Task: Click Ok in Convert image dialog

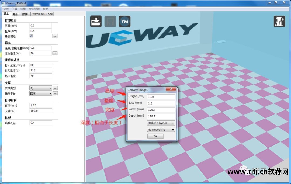Action: [x=155, y=136]
